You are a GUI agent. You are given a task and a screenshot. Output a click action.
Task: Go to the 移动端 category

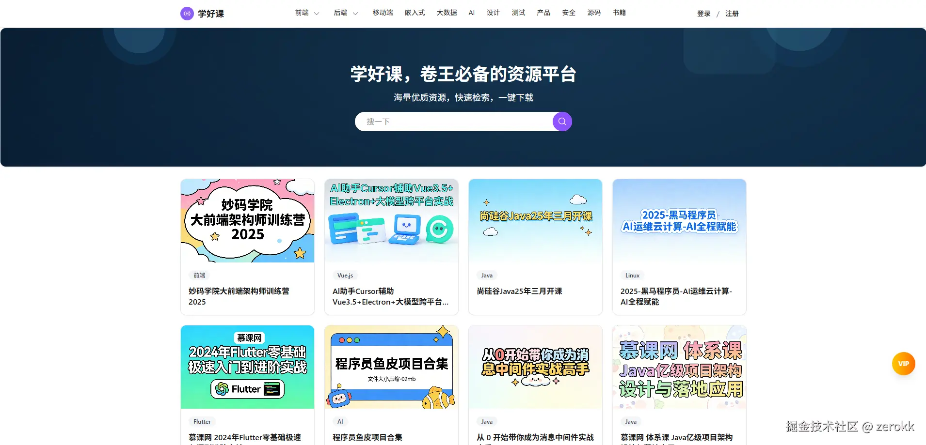pyautogui.click(x=383, y=13)
